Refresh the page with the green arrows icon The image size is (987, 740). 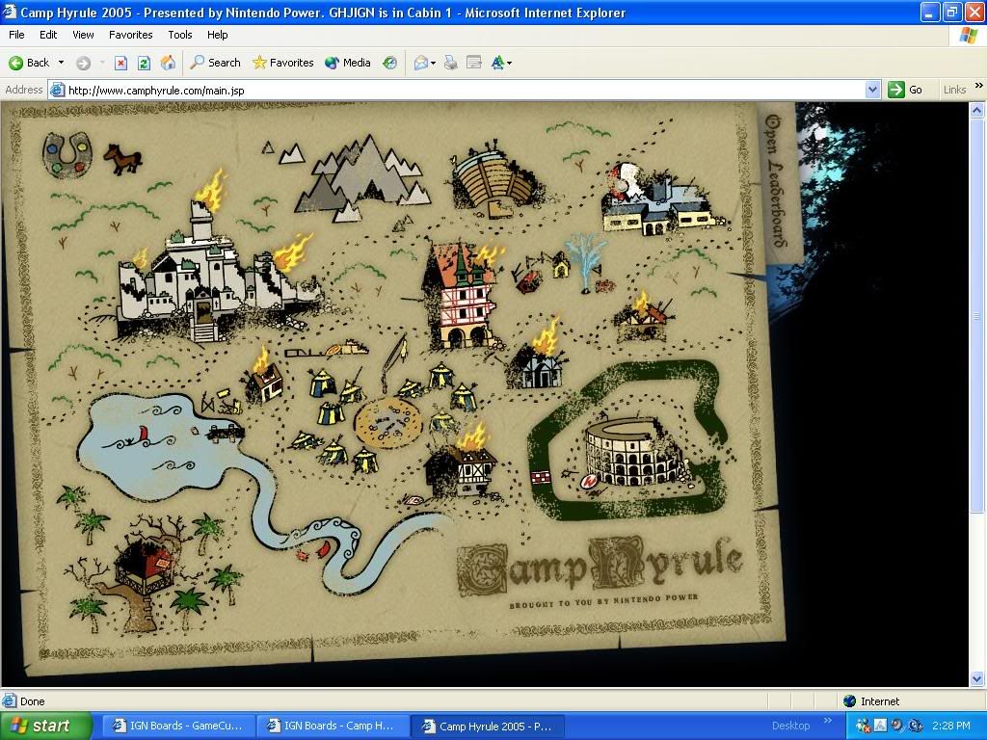[x=144, y=63]
